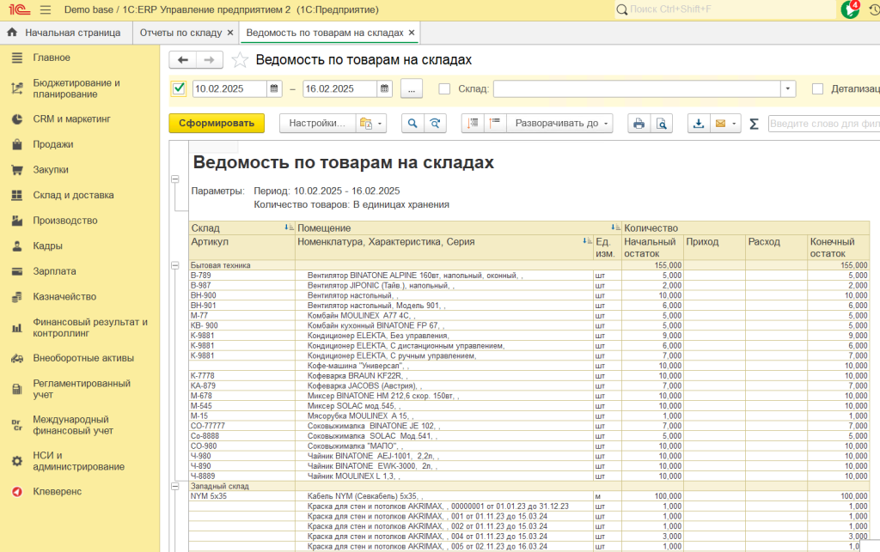Open the history clock icon
The height and width of the screenshot is (552, 880).
(x=874, y=10)
